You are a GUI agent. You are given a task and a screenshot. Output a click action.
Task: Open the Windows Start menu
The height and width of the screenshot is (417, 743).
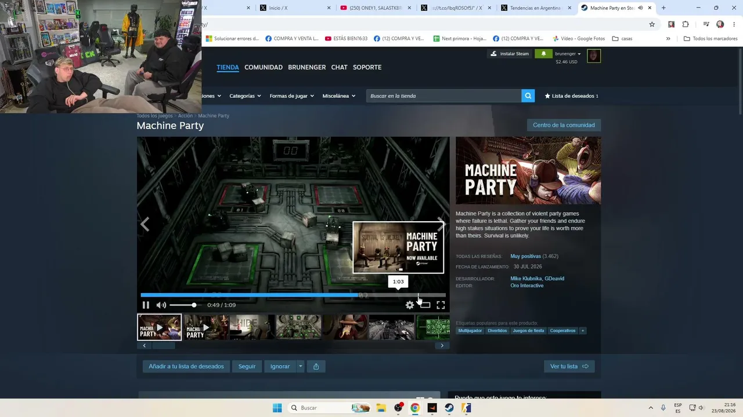tap(277, 408)
